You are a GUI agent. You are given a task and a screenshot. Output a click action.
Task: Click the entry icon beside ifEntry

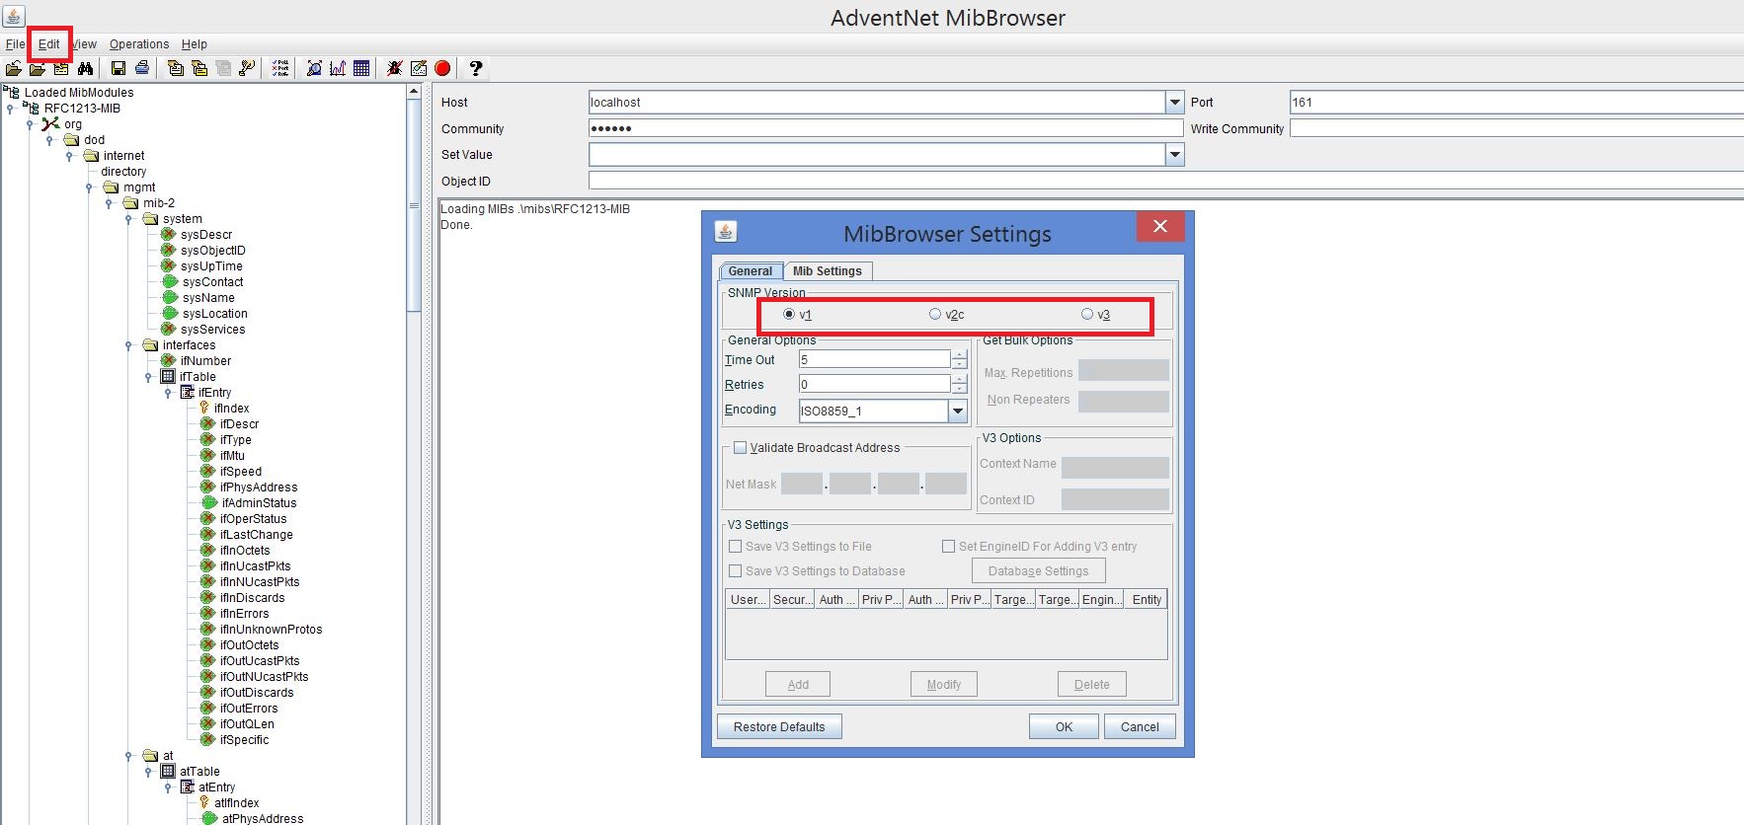[x=188, y=393]
